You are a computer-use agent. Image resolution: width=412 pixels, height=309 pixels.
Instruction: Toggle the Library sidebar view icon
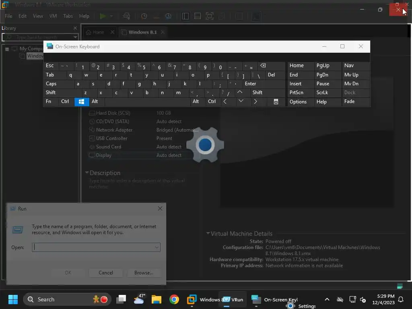(x=185, y=16)
